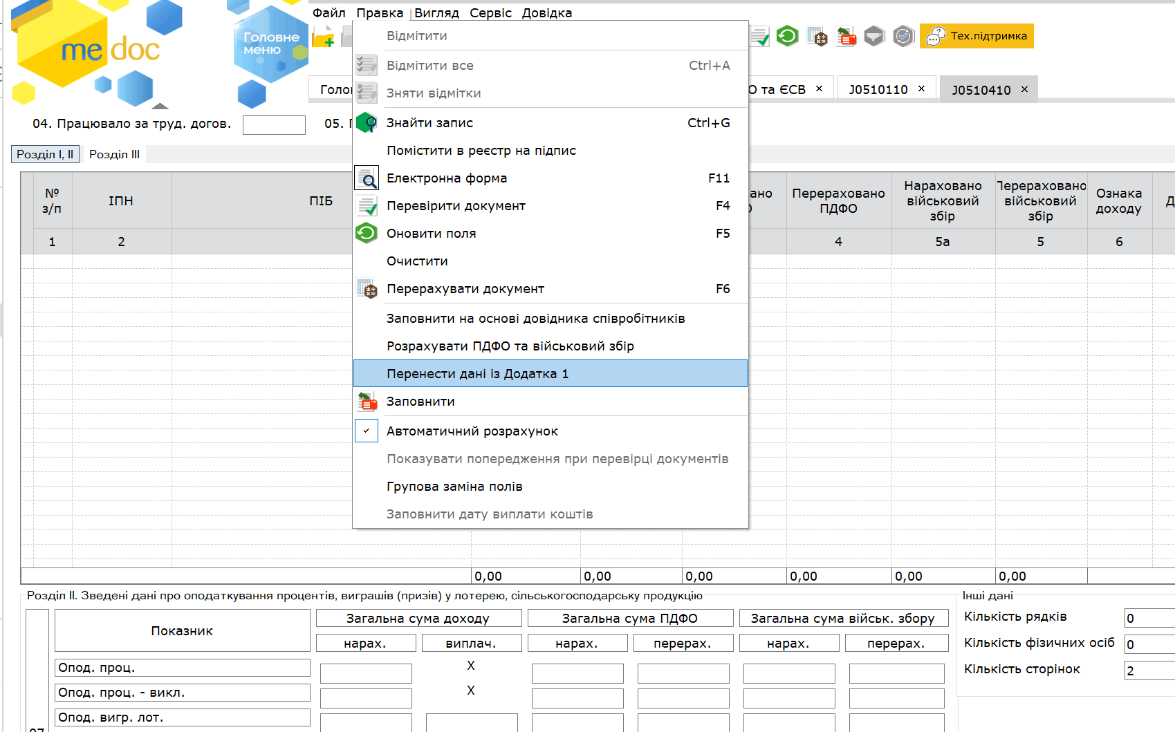Switch to Розділ III tab
Viewport: 1175px width, 732px height.
point(114,154)
